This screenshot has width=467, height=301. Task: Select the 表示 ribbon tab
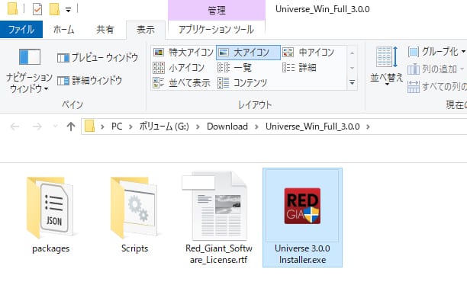(x=145, y=30)
